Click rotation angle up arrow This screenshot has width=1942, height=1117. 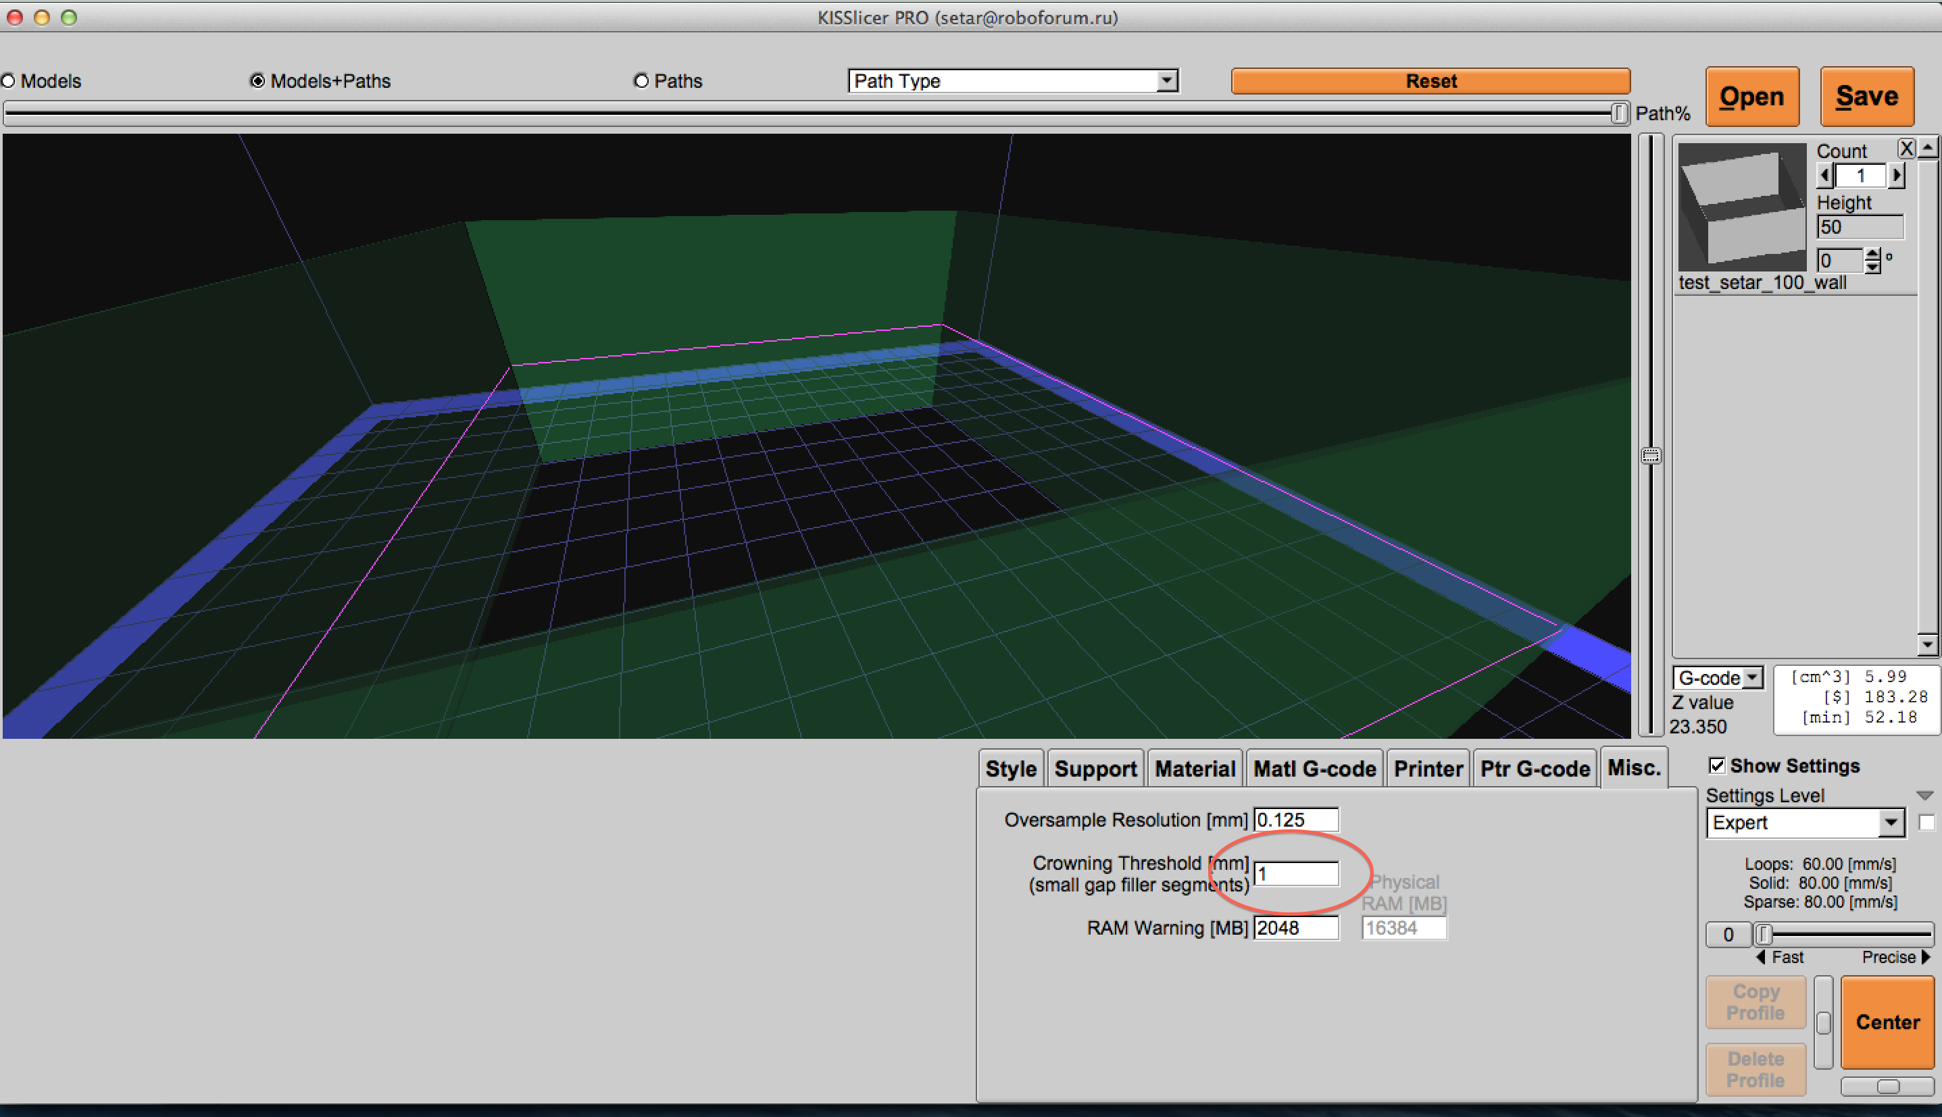pos(1873,254)
